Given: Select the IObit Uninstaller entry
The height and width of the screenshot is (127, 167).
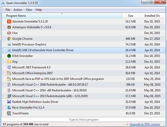Looking at the screenshot, I should (x=22, y=56).
